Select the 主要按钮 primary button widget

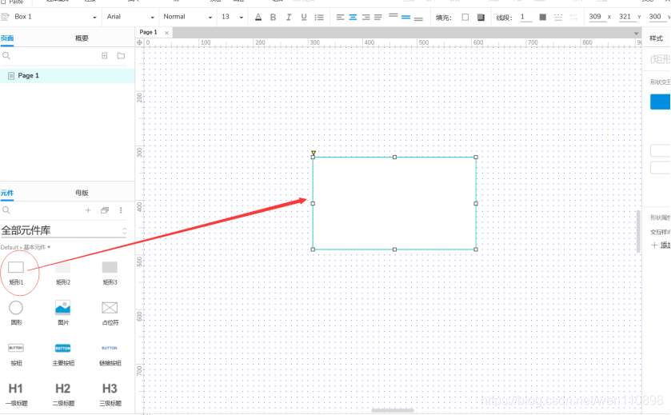point(63,354)
